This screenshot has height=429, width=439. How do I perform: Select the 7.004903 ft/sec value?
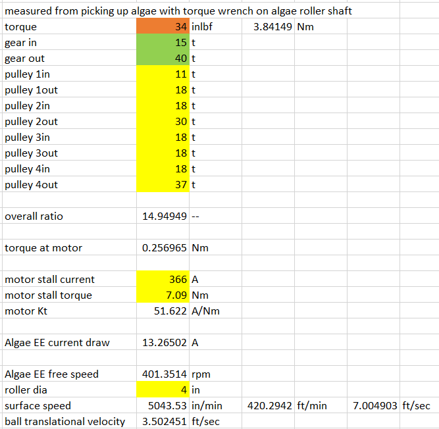[x=373, y=406]
